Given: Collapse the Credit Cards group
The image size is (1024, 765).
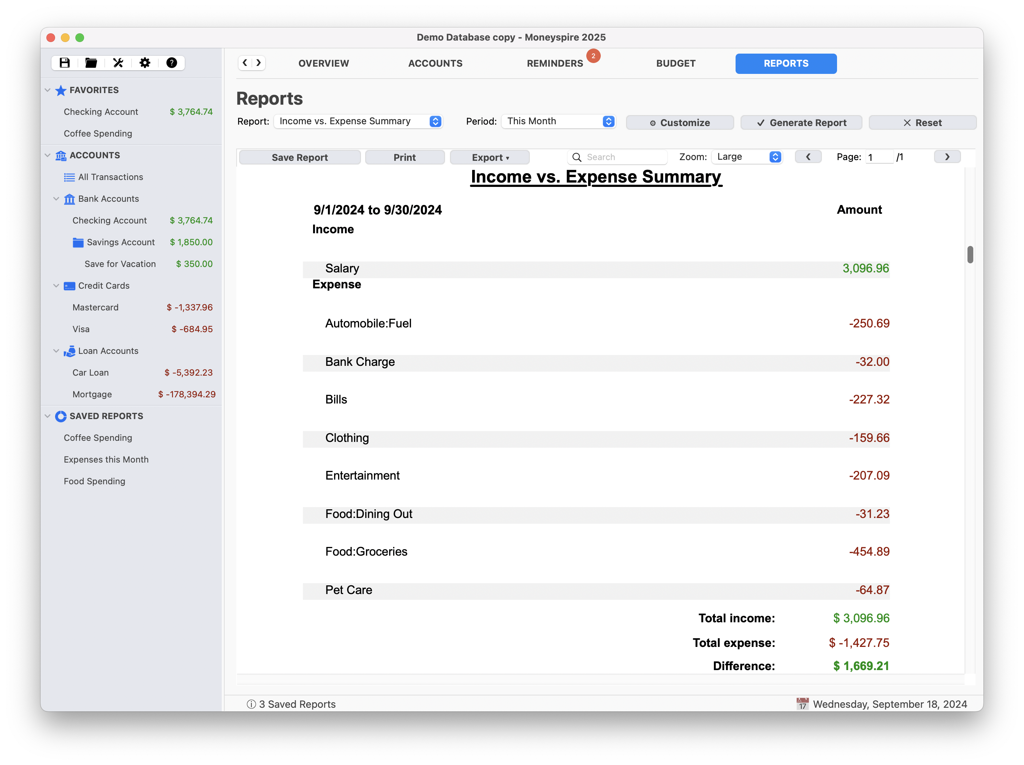Looking at the screenshot, I should [x=57, y=286].
